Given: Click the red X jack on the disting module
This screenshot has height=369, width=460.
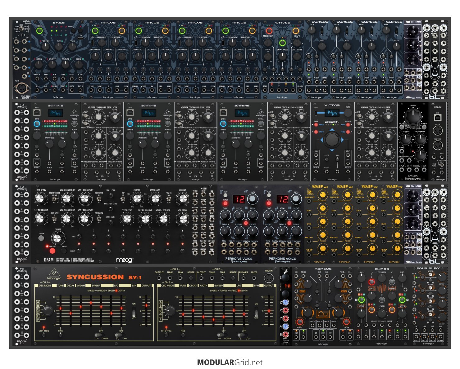Looking at the screenshot, I should click(285, 310).
